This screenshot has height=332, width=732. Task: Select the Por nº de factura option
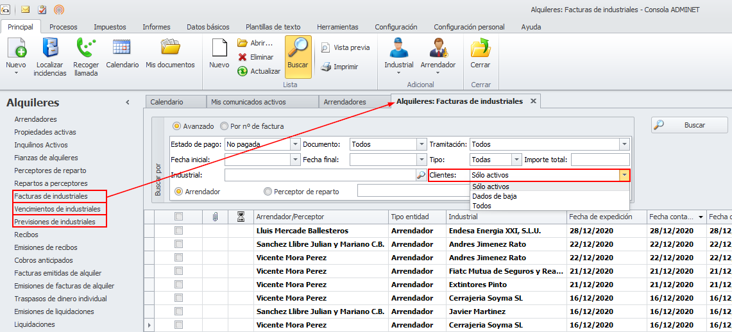[x=225, y=126]
